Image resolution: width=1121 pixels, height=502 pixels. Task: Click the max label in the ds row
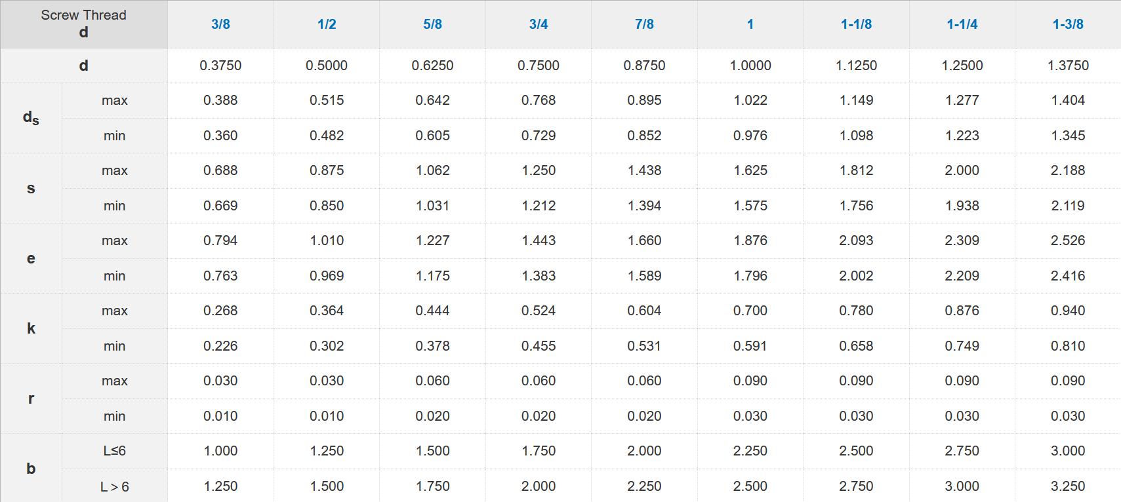tap(114, 100)
